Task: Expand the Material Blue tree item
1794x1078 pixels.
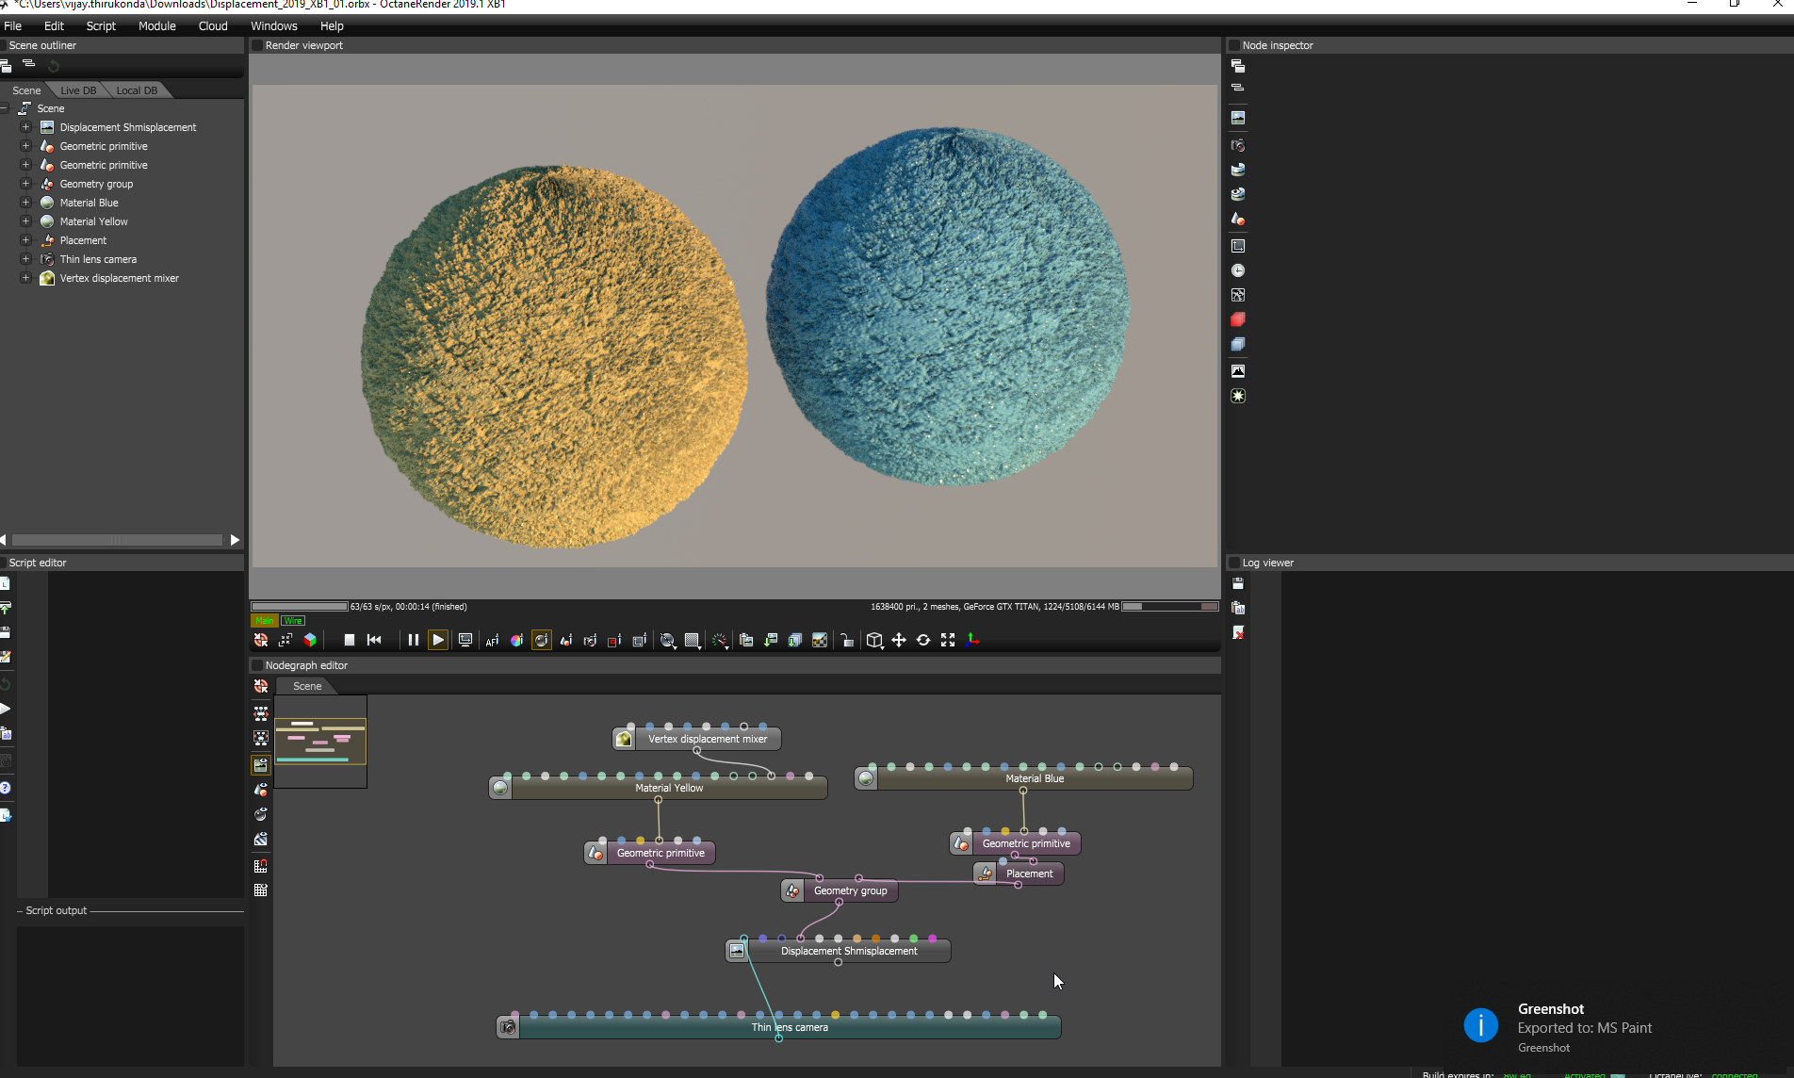Action: pos(26,203)
